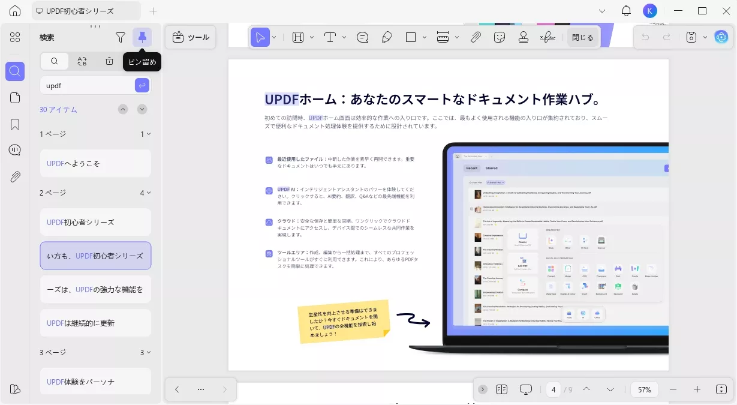Image resolution: width=737 pixels, height=405 pixels.
Task: Select the cursor selection tool
Action: pyautogui.click(x=260, y=37)
